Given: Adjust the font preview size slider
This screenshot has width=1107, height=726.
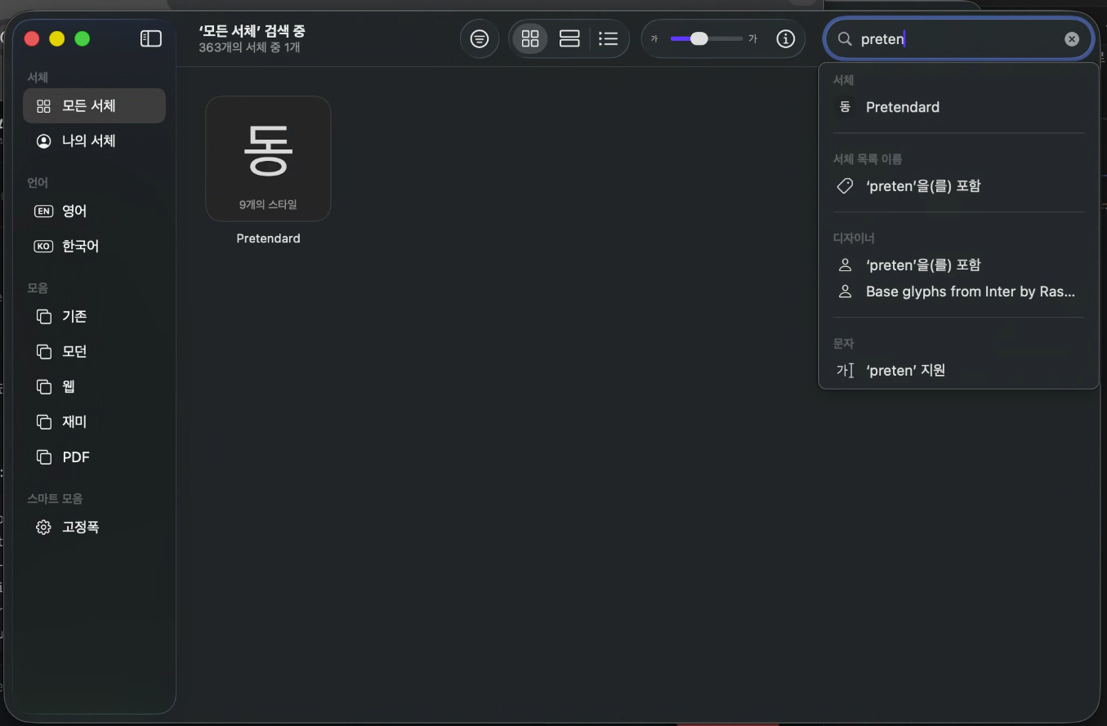Looking at the screenshot, I should coord(701,38).
